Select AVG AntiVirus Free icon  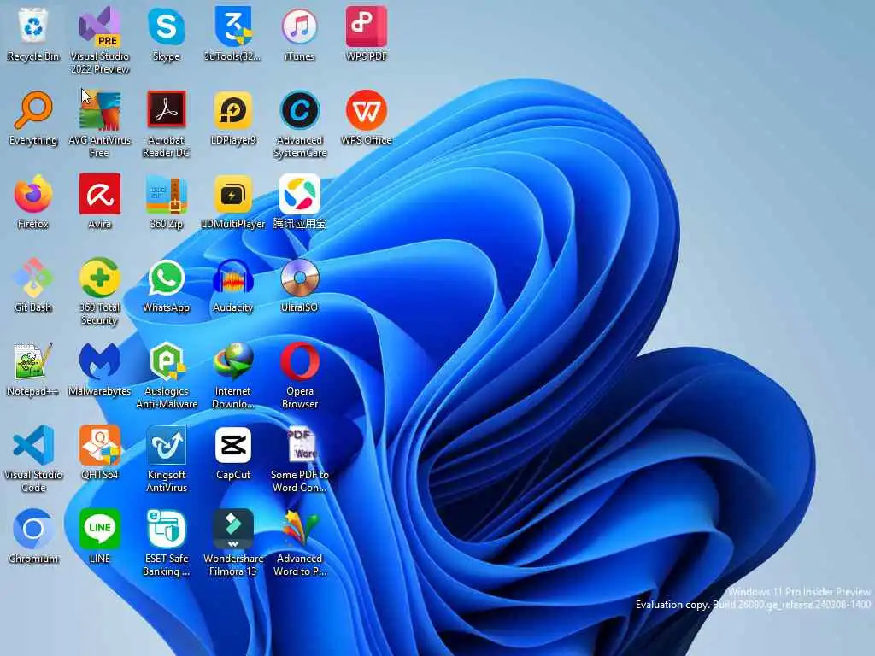tap(99, 110)
